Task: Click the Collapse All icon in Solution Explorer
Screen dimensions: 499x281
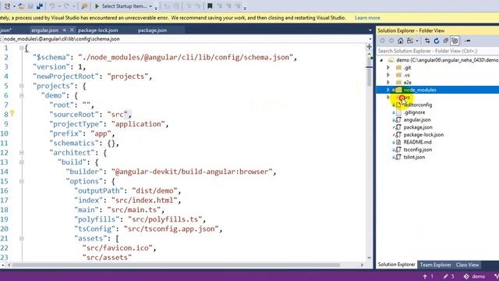Action: tap(445, 41)
